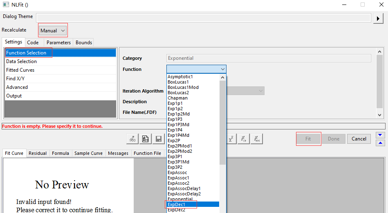Choose ExpAssoc2 from function list
The width and height of the screenshot is (388, 213).
[x=193, y=183]
